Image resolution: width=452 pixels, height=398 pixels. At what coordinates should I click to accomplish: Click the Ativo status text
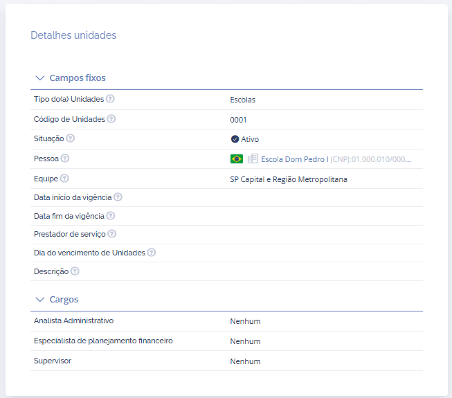pyautogui.click(x=250, y=140)
